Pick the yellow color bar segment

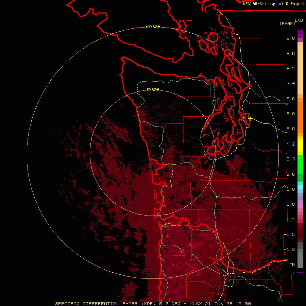[300, 146]
